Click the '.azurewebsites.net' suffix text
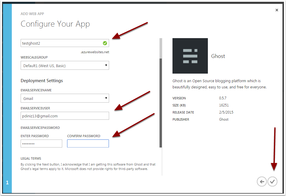This screenshot has width=286, height=196. point(95,52)
